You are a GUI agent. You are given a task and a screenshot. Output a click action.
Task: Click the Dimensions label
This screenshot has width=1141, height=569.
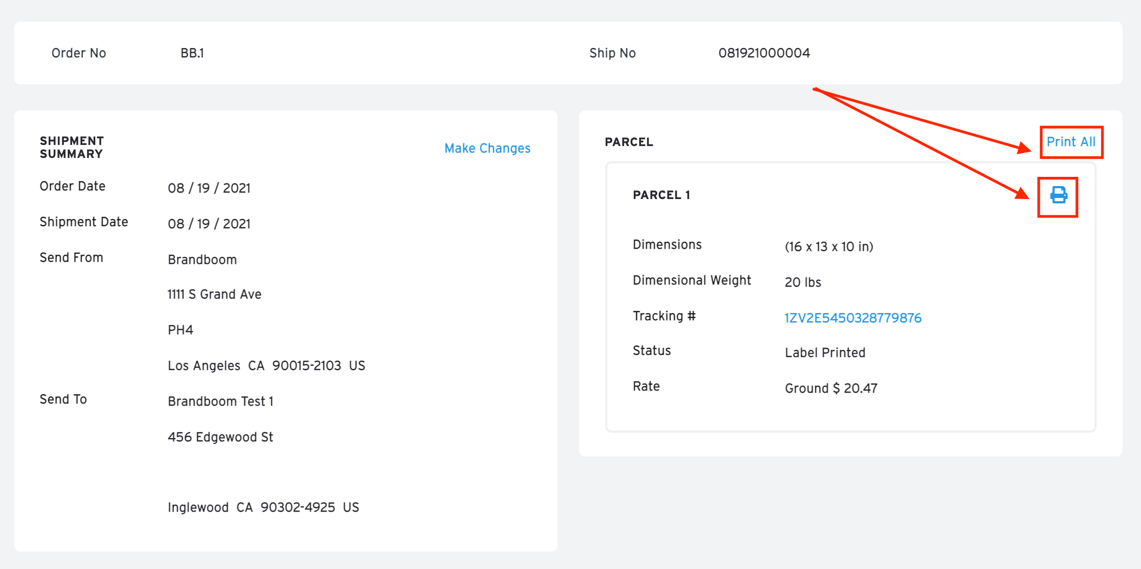tap(667, 244)
